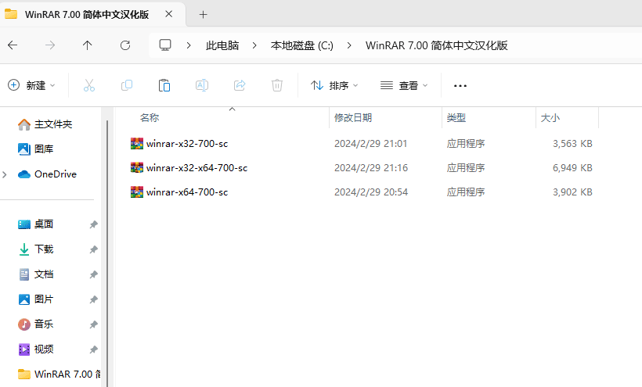Click the computer icon in address bar

[x=165, y=45]
